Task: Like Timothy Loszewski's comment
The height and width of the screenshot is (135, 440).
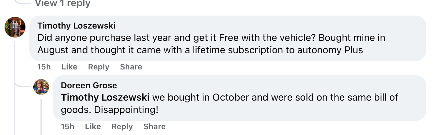Action: click(x=69, y=67)
